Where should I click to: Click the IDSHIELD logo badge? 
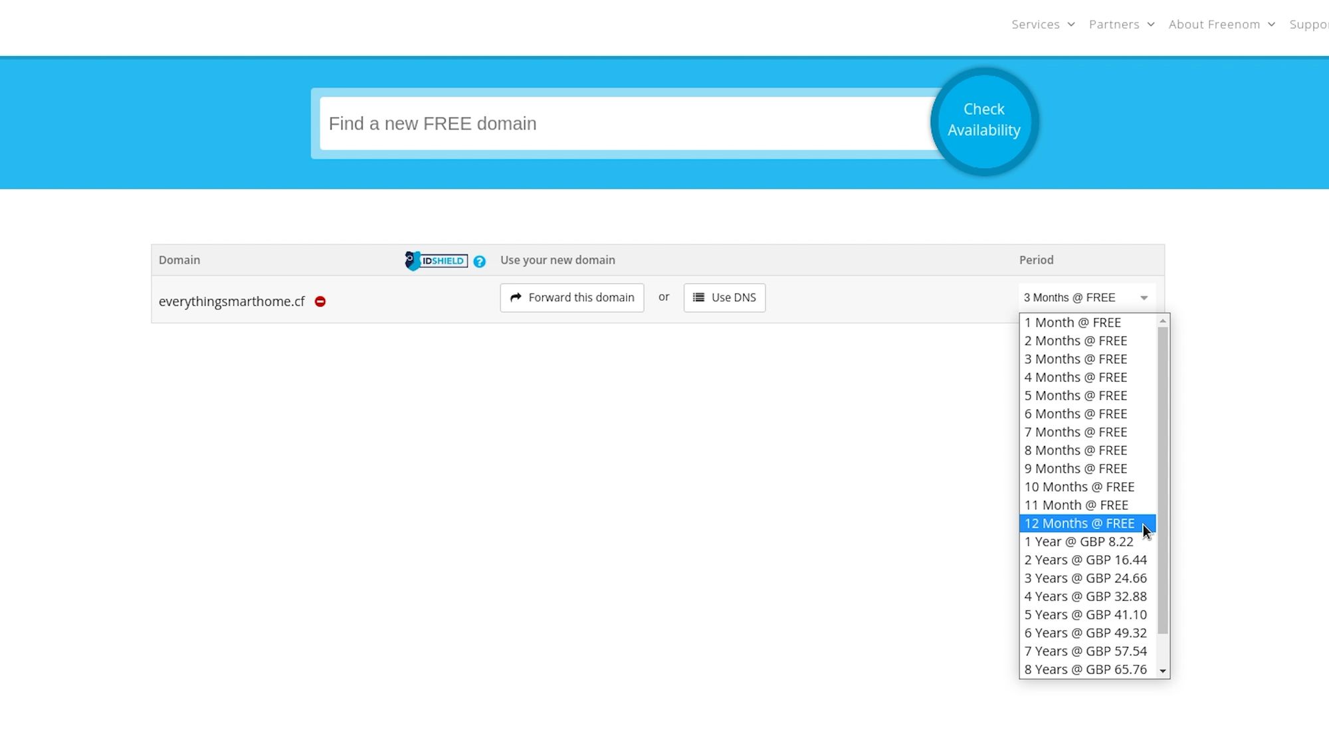436,260
